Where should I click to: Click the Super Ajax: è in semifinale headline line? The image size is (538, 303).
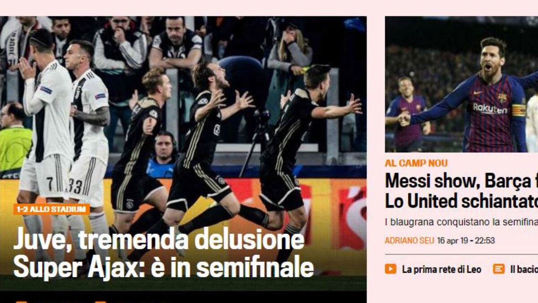pyautogui.click(x=164, y=267)
